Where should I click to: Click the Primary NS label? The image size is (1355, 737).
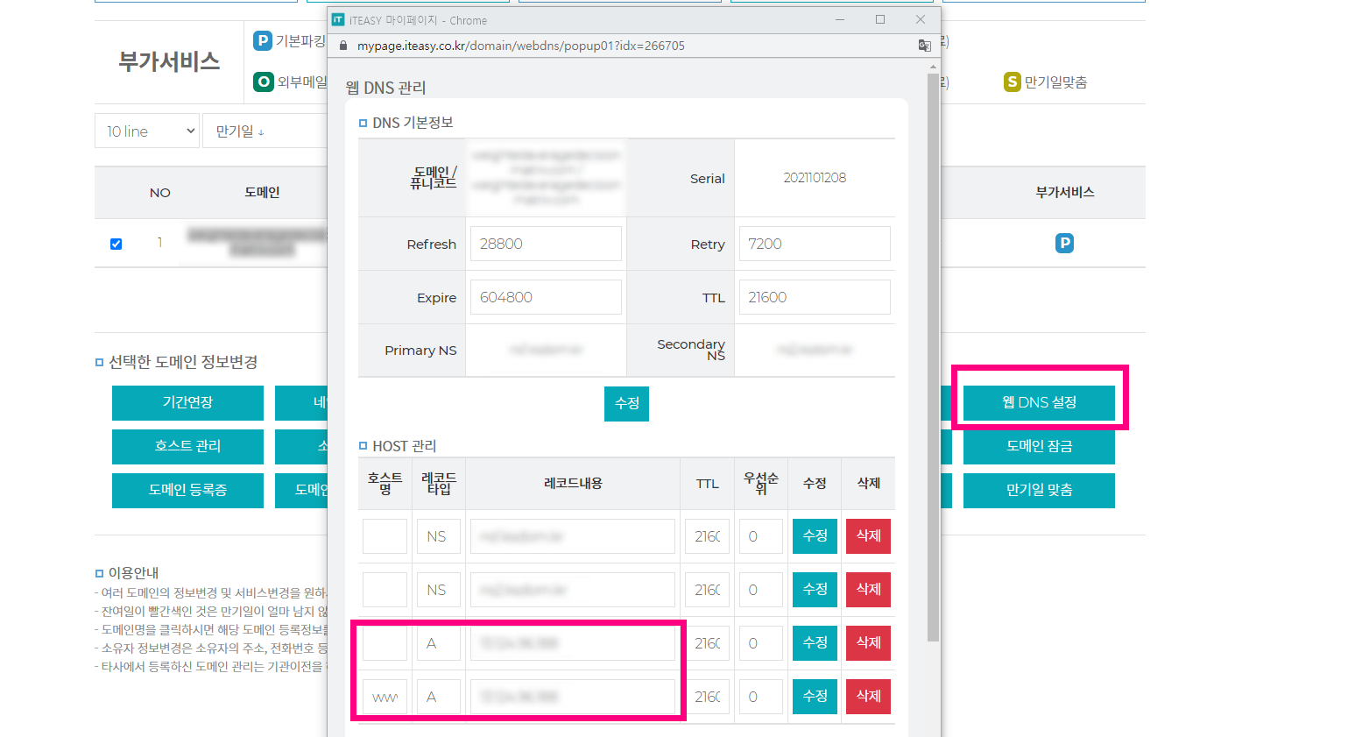click(x=420, y=351)
